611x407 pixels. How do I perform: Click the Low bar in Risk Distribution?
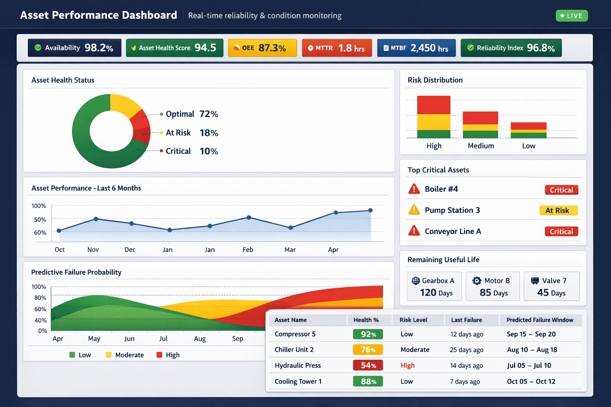(529, 130)
